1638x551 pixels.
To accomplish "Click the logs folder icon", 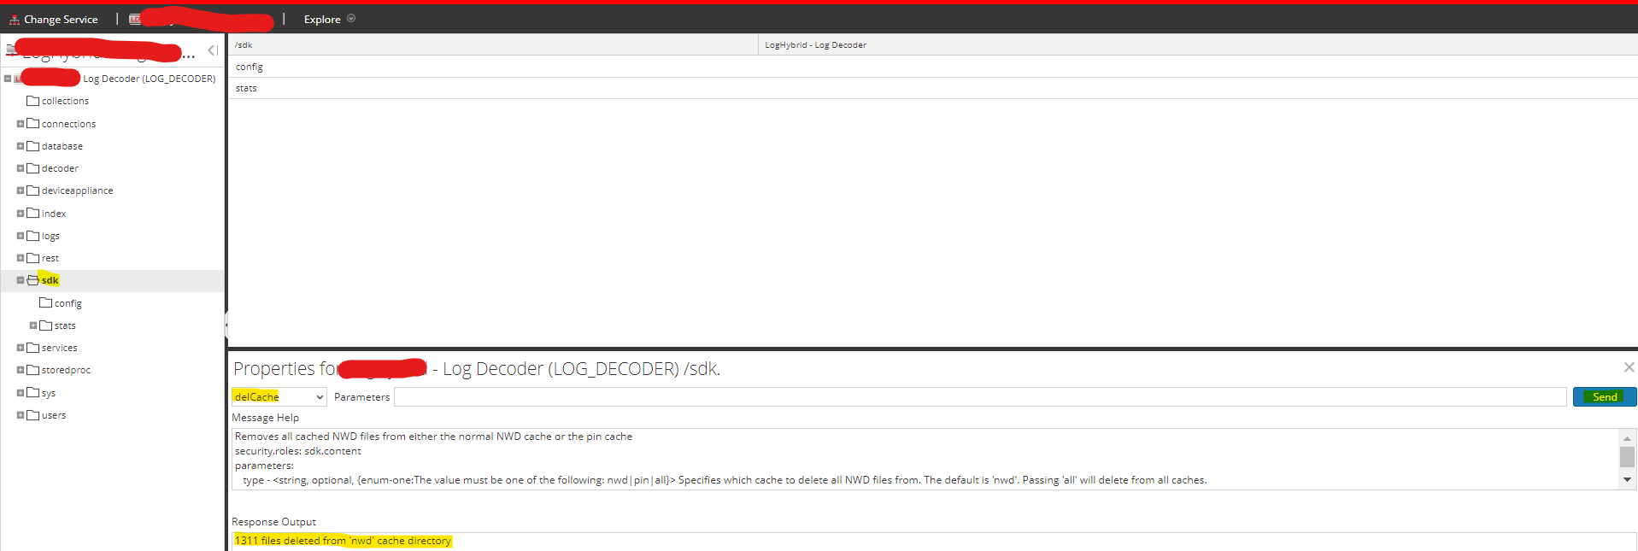I will 33,235.
